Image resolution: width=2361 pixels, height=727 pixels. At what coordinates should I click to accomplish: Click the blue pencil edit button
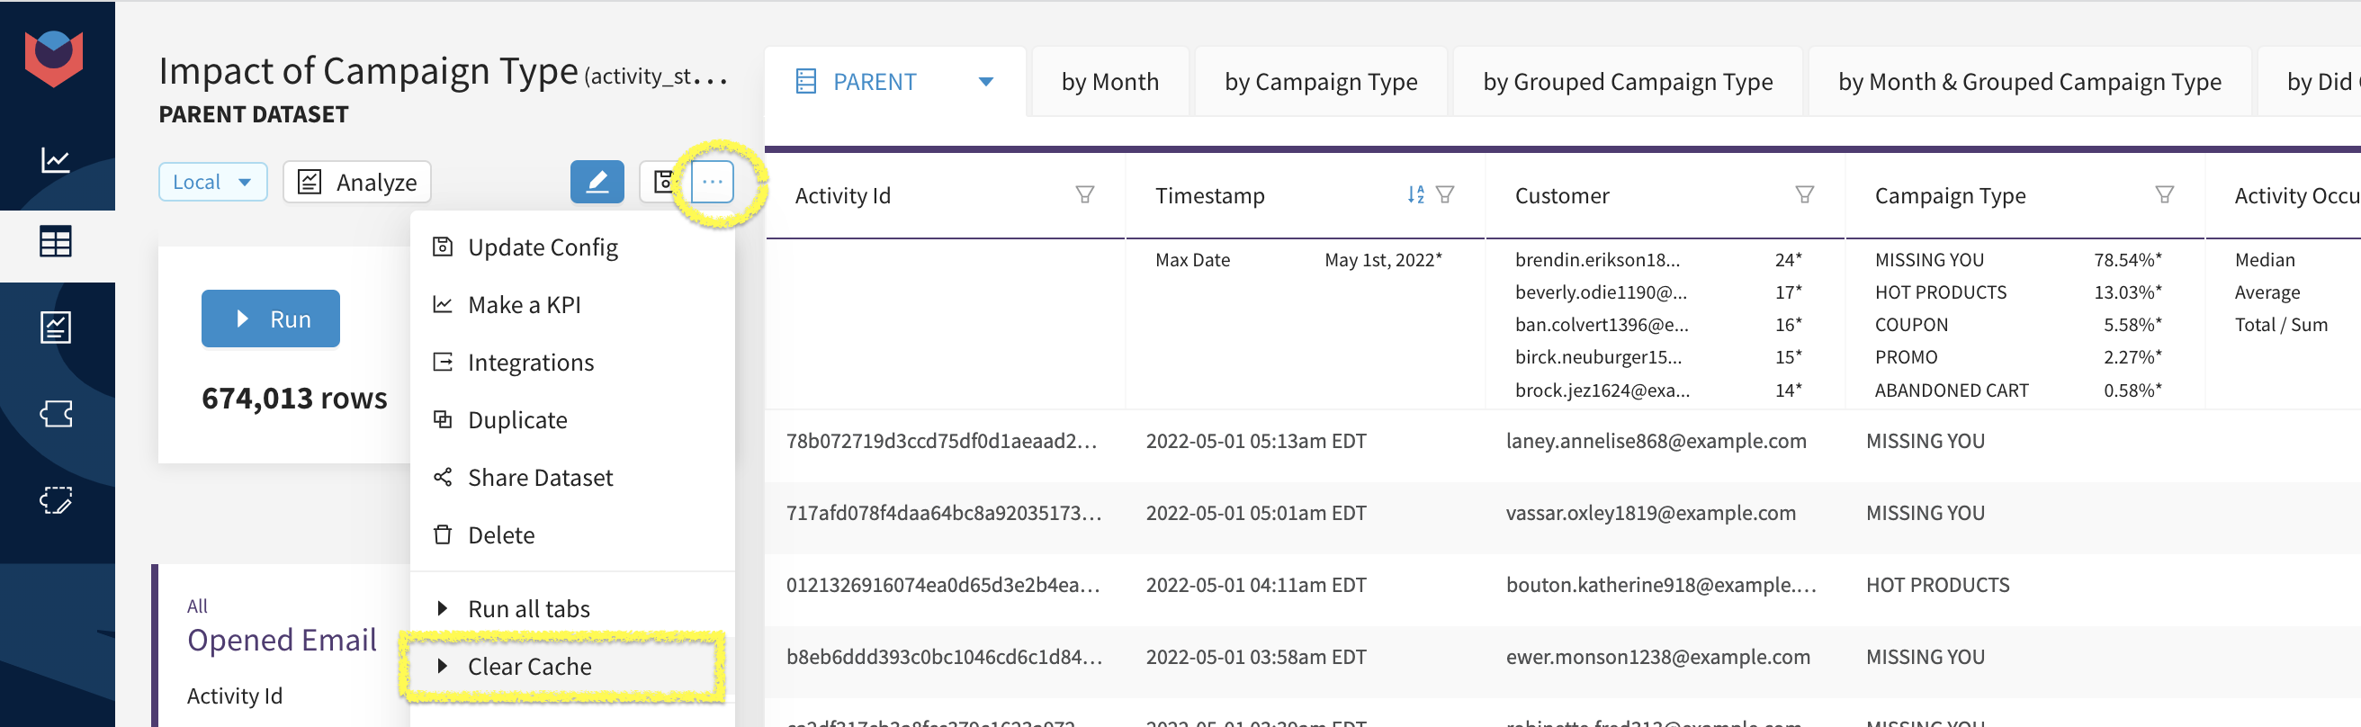(597, 182)
